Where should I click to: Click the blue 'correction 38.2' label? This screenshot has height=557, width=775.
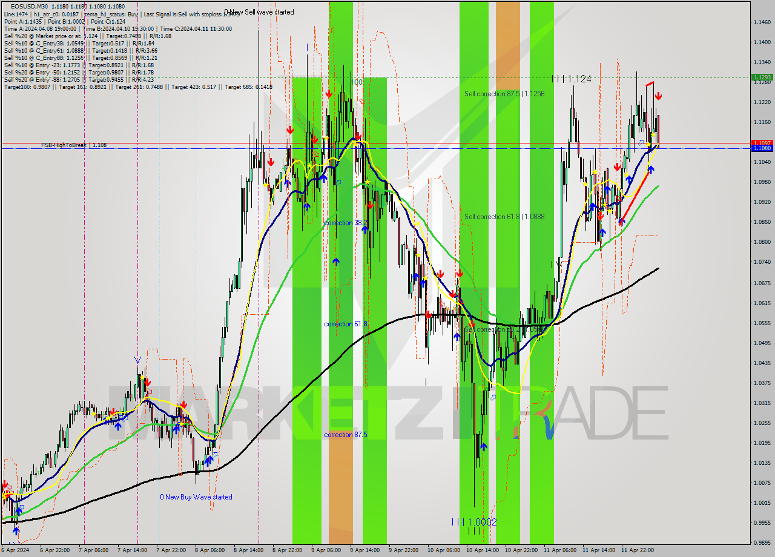346,223
